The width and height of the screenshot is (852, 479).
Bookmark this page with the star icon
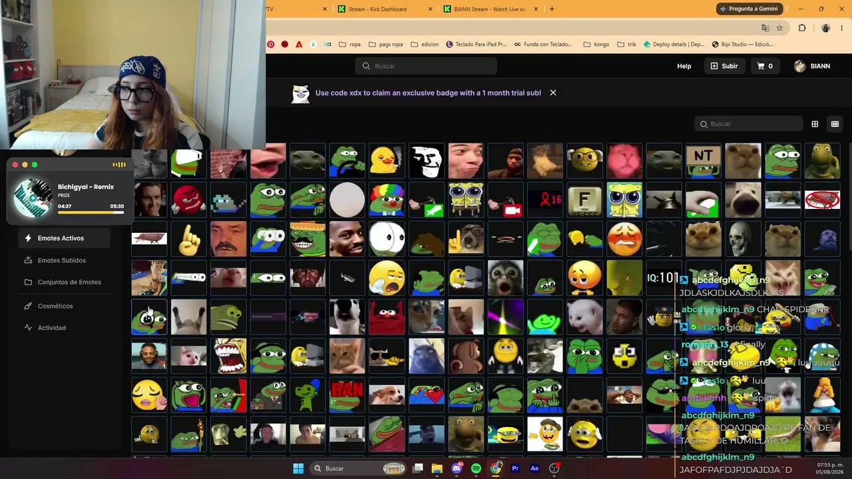pos(779,28)
